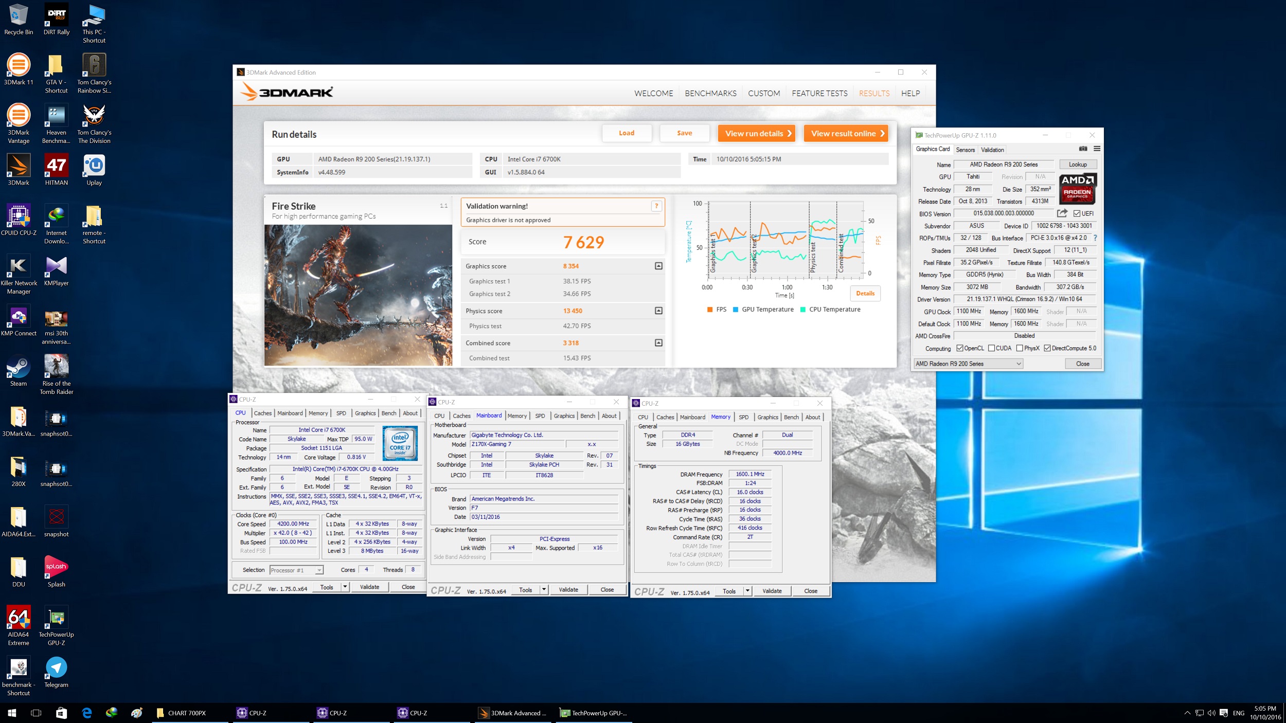Click the GPU-Z Name field

[1004, 165]
